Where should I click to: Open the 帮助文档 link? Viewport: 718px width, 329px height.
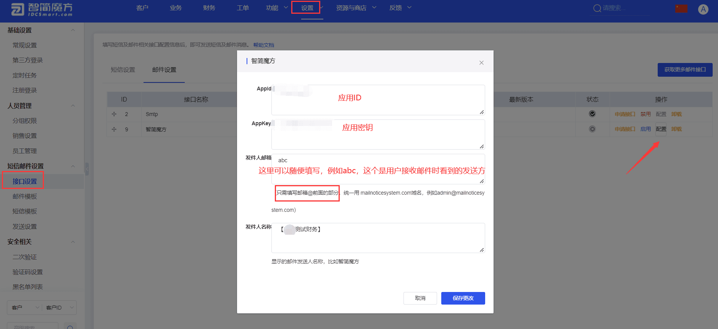click(263, 45)
